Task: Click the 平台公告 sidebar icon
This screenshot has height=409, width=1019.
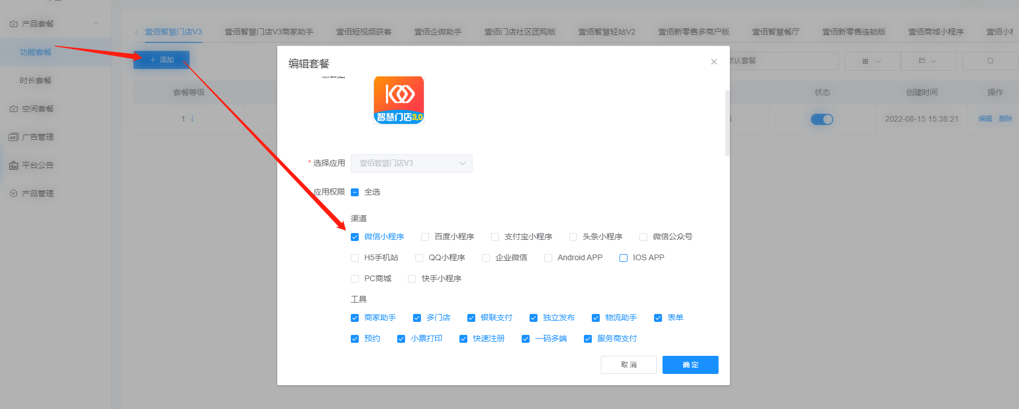Action: [14, 165]
